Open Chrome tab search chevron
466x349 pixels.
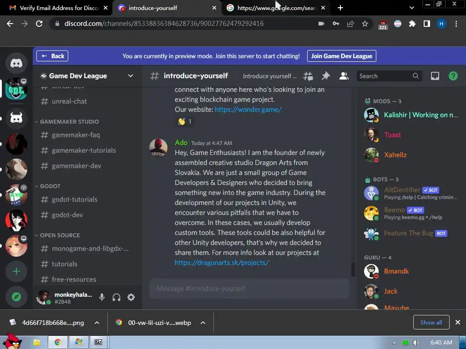(x=411, y=8)
